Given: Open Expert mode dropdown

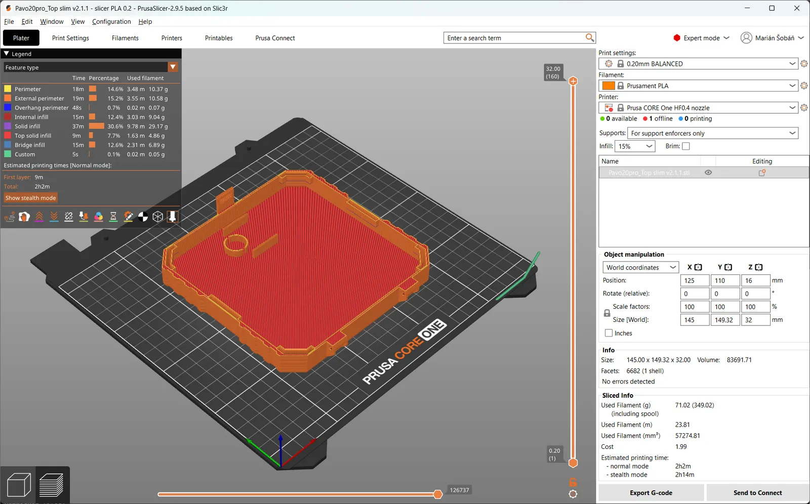Looking at the screenshot, I should tap(701, 38).
